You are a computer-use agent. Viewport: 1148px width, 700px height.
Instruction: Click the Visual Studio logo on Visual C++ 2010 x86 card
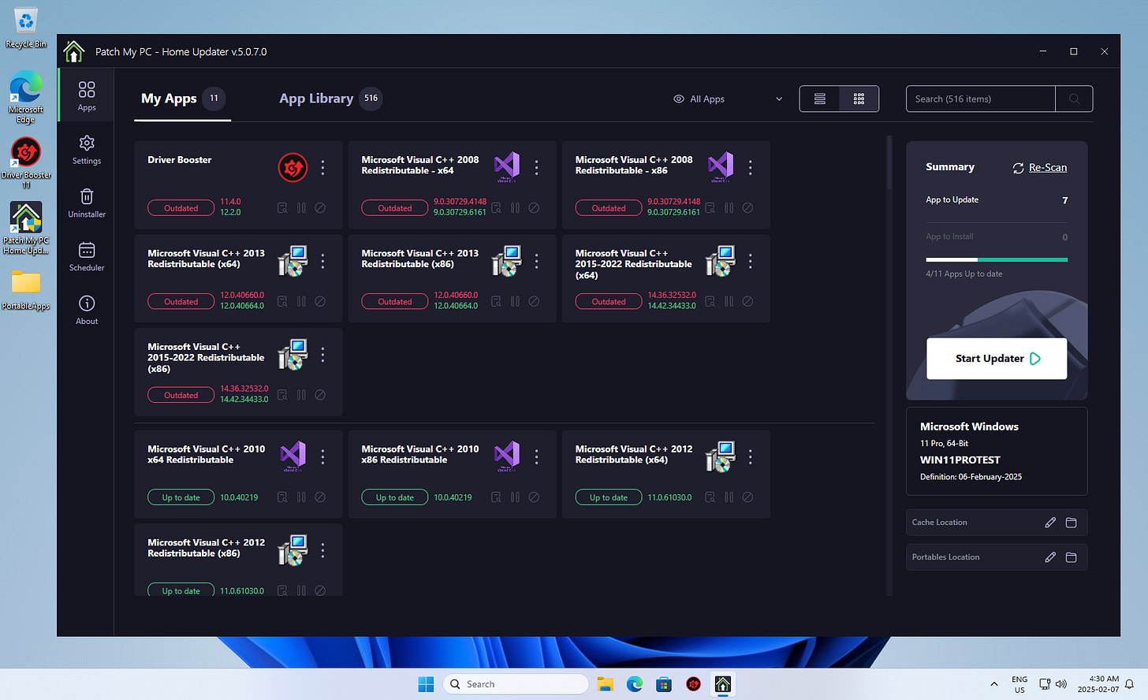pyautogui.click(x=506, y=456)
